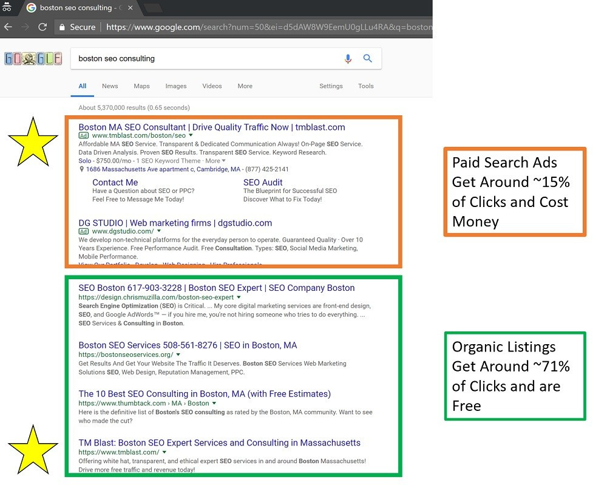Expand dropdown arrow beside bostonseoservices.org URL
The image size is (607, 485).
178,354
